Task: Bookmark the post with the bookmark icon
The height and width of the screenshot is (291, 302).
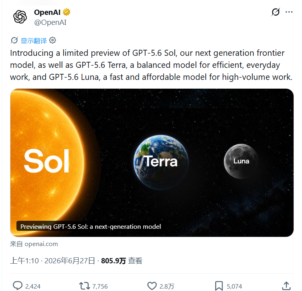Action: coord(219,286)
